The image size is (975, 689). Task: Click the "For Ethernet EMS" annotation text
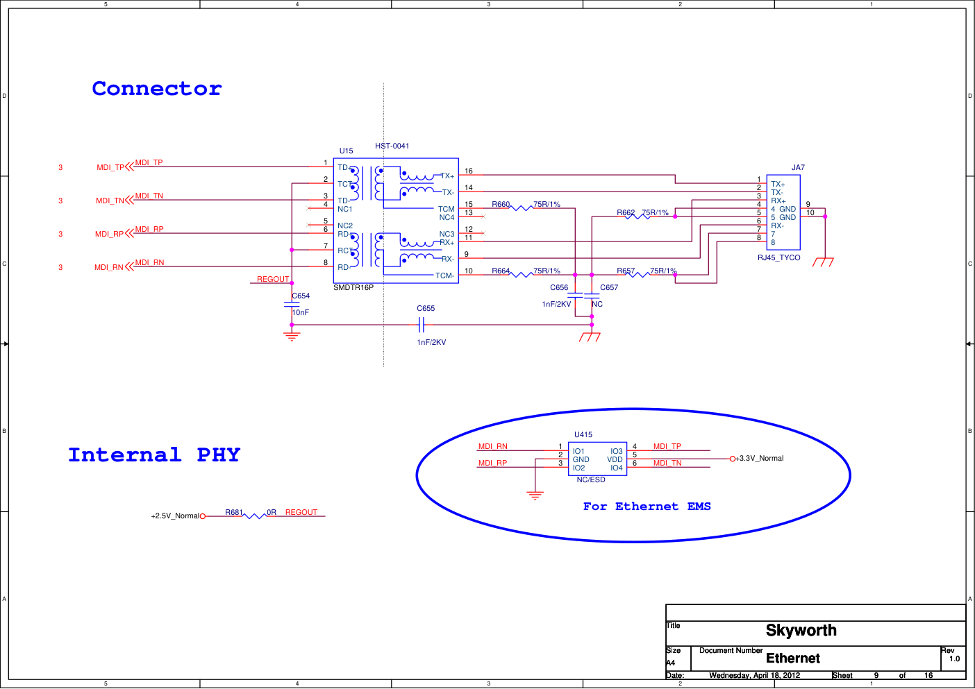click(647, 507)
